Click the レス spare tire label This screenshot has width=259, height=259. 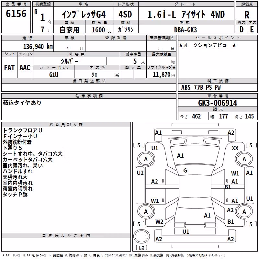point(141,248)
